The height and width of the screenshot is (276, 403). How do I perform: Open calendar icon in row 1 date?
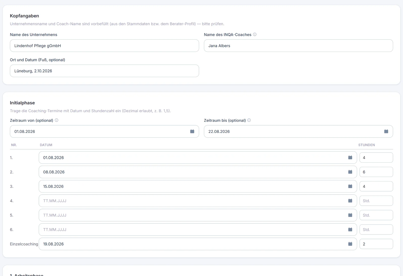(350, 158)
